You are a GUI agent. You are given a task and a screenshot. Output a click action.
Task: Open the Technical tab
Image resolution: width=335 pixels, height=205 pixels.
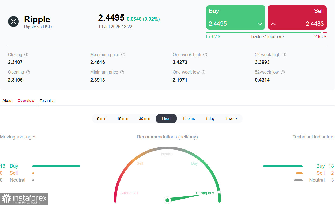pos(48,101)
